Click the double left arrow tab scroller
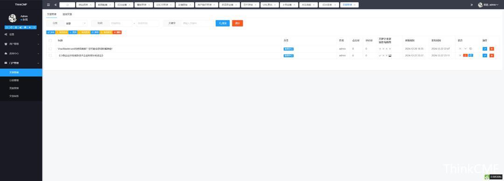 pyautogui.click(x=56, y=5)
